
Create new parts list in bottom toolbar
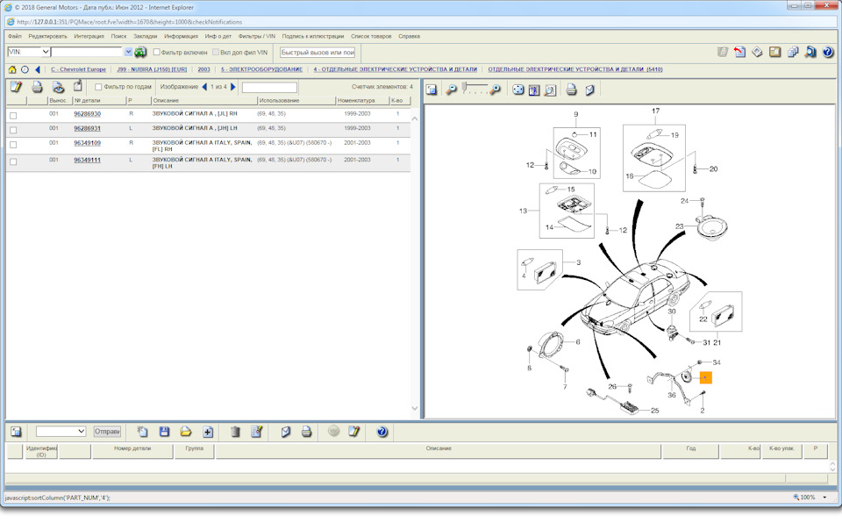142,432
